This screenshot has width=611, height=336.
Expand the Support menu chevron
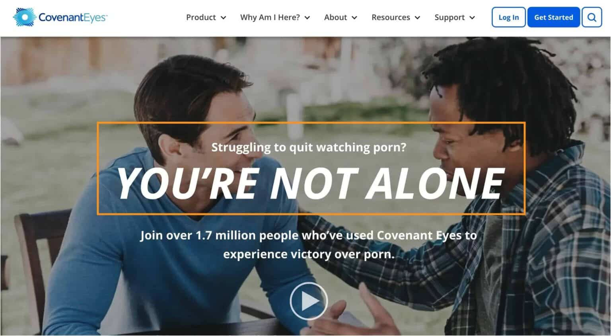[472, 18]
